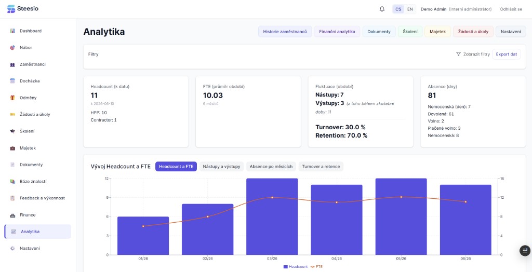Open Dashboard from the sidebar
Image resolution: width=532 pixels, height=272 pixels.
pos(37,31)
